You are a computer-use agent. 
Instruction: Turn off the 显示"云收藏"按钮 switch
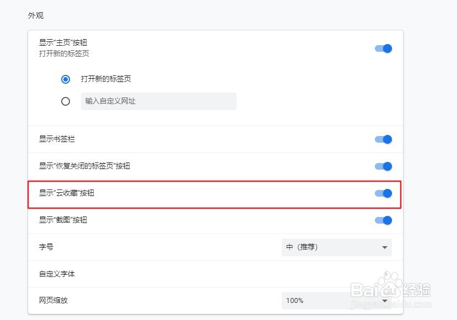point(383,193)
